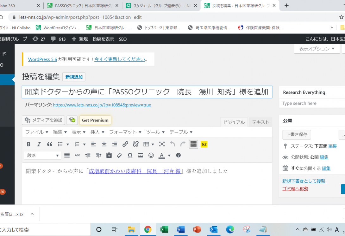Align text to the right

[115, 144]
